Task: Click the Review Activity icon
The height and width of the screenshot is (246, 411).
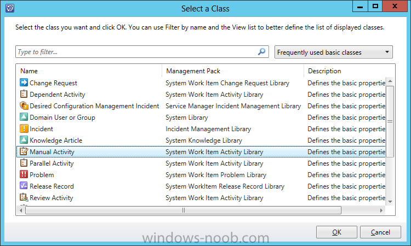Action: coord(24,197)
